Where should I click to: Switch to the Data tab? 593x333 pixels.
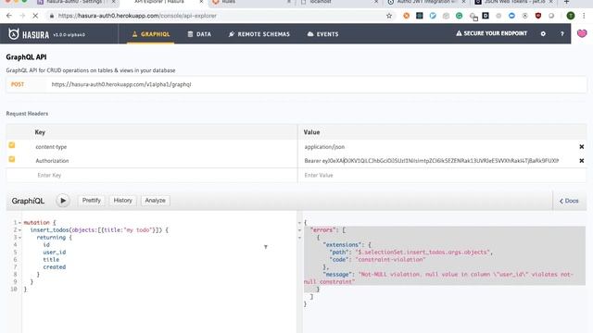199,34
